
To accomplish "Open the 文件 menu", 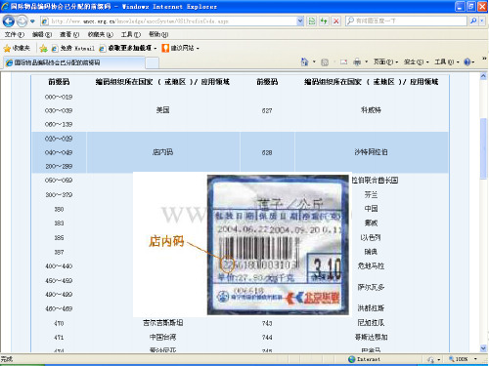I will 14,34.
